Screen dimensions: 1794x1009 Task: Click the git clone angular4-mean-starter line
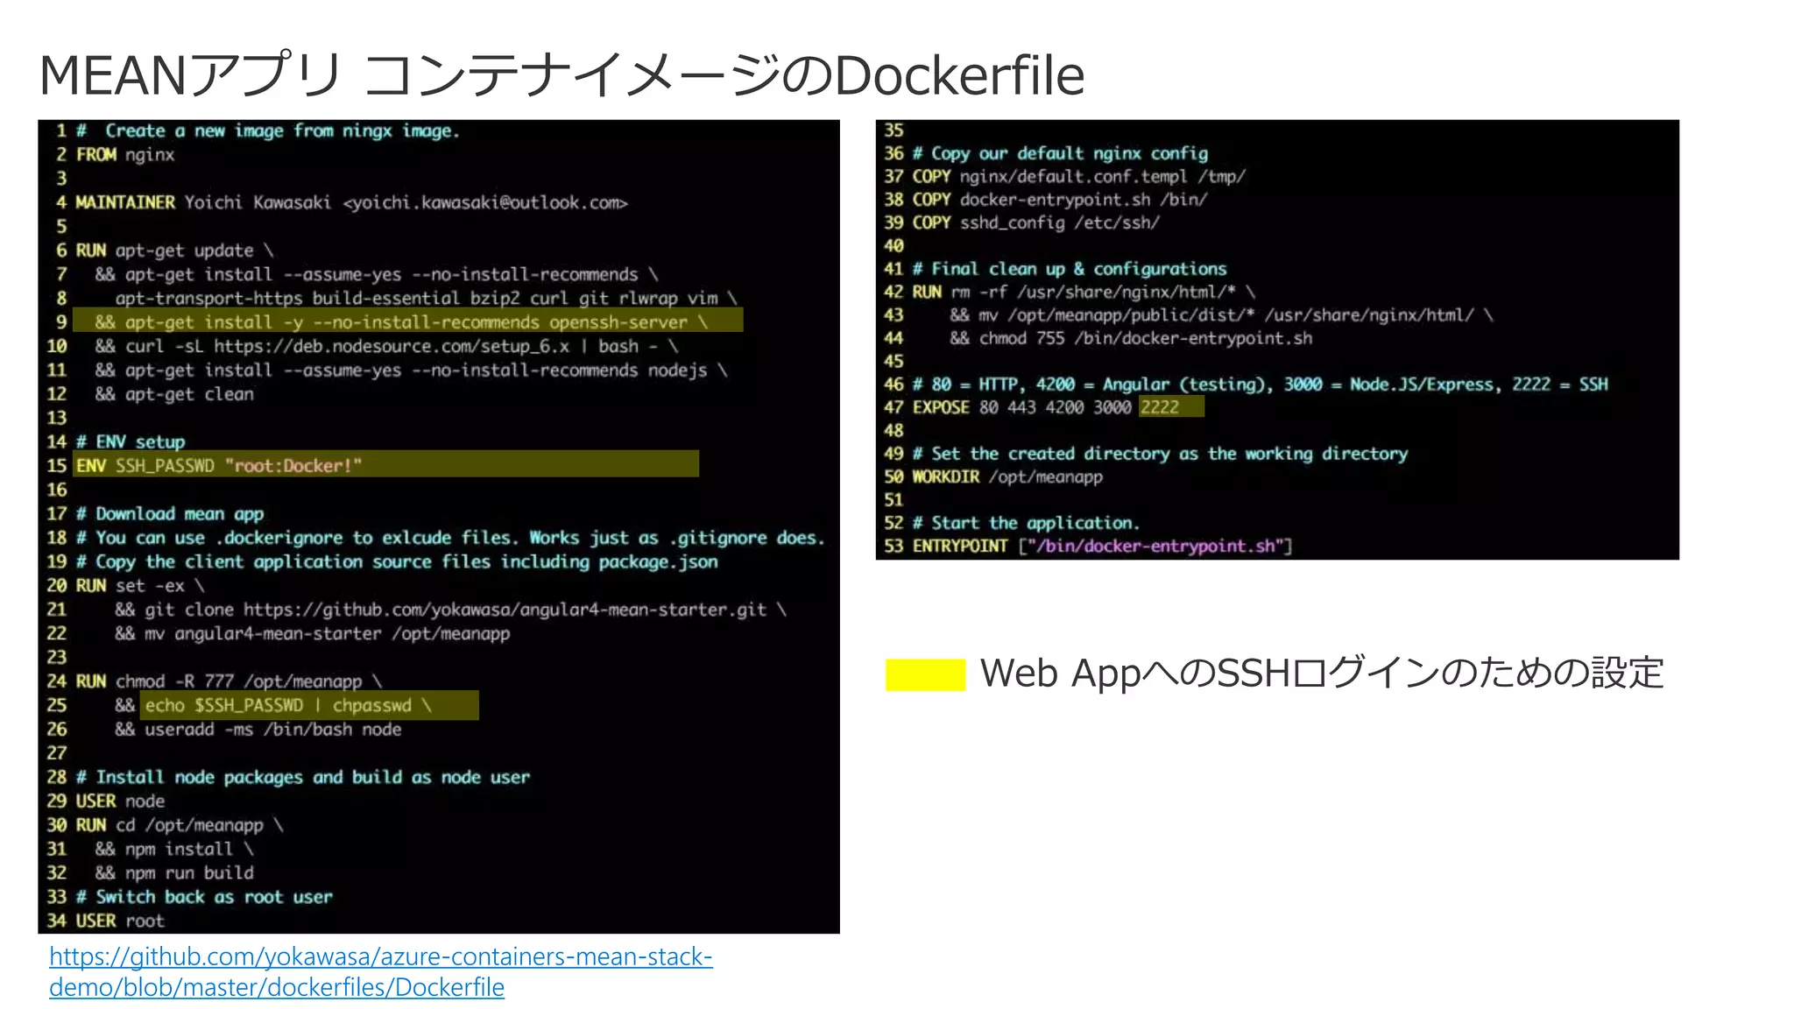tap(450, 610)
